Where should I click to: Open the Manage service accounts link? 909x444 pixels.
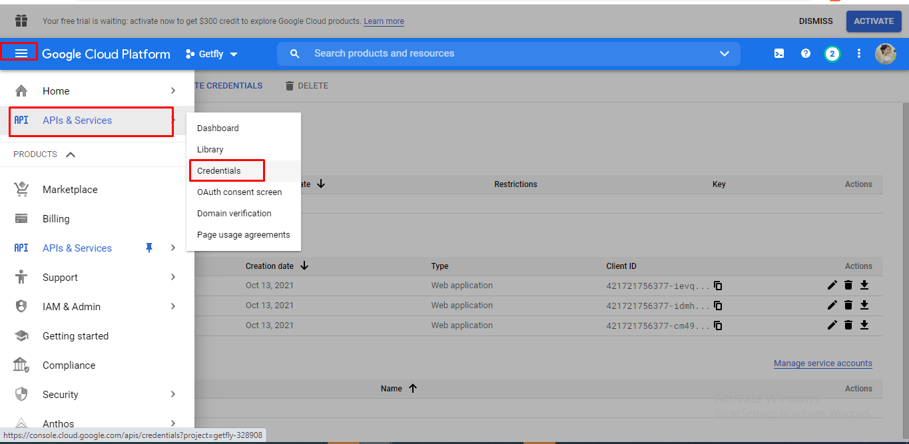click(822, 363)
